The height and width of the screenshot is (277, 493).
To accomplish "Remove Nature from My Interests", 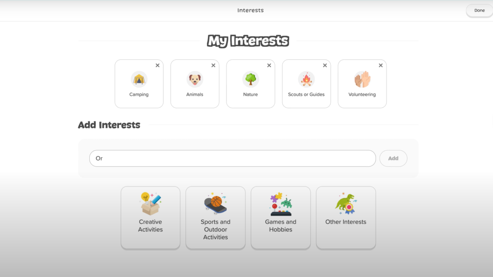I will coord(269,65).
